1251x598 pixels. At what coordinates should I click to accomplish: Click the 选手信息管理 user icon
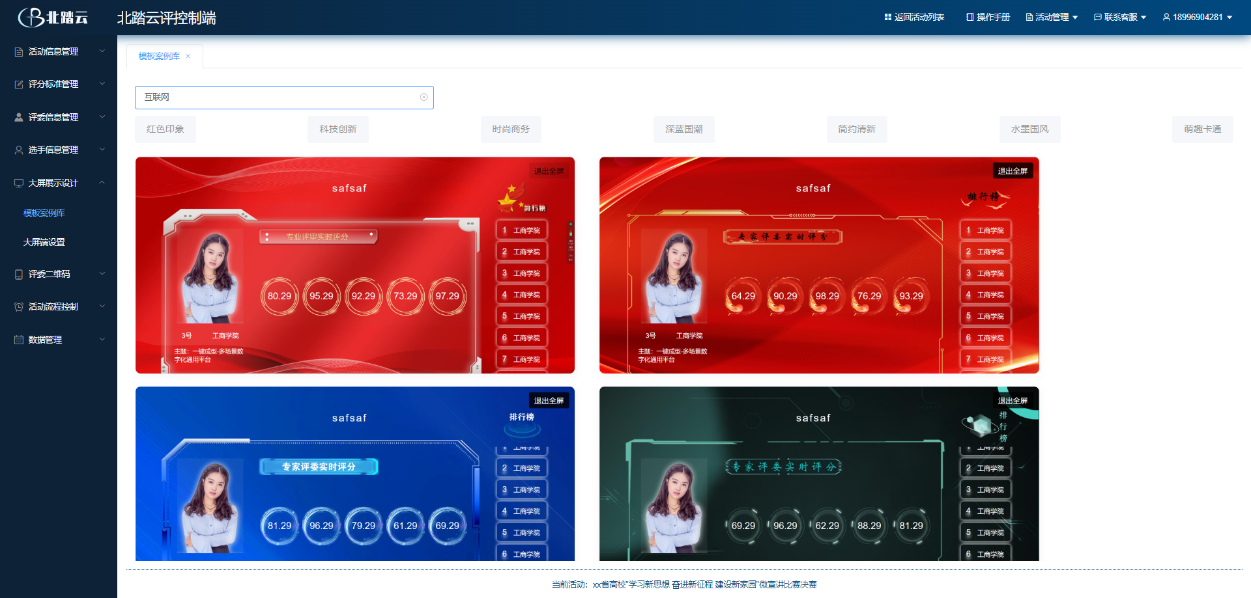(19, 150)
